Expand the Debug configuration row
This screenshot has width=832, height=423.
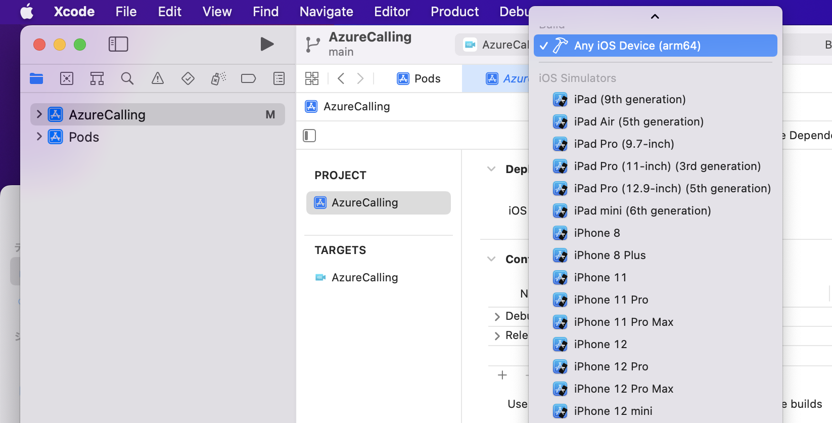(x=497, y=317)
